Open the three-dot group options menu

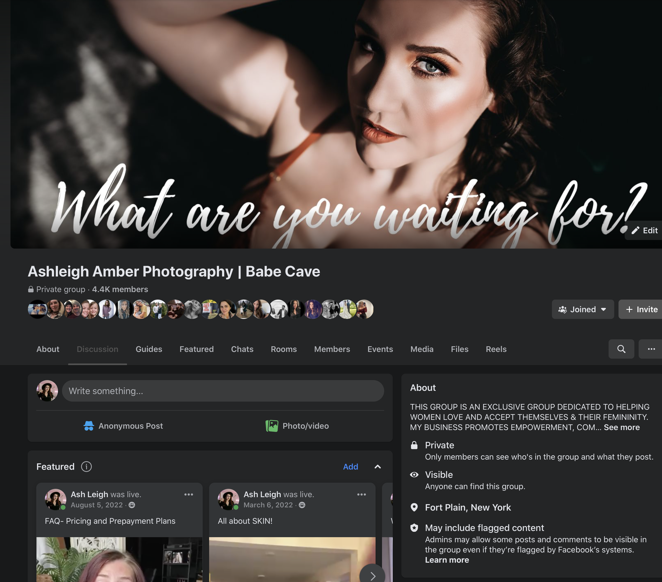click(x=651, y=349)
